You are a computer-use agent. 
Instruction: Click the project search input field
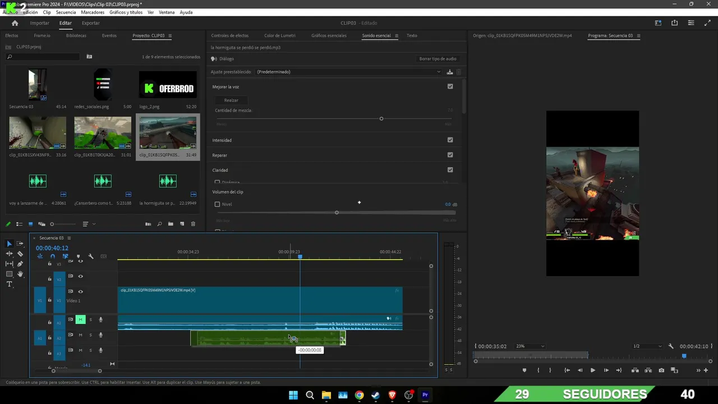(43, 57)
